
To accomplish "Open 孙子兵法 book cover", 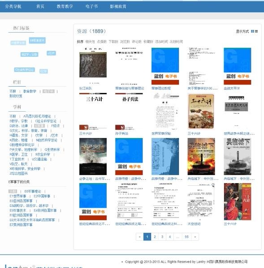I will [x=129, y=111].
